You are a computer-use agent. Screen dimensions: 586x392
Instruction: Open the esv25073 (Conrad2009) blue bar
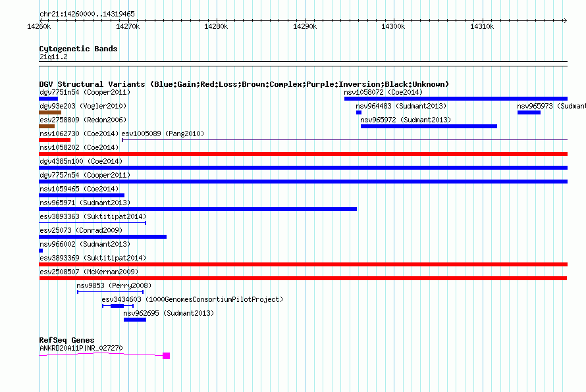[103, 237]
